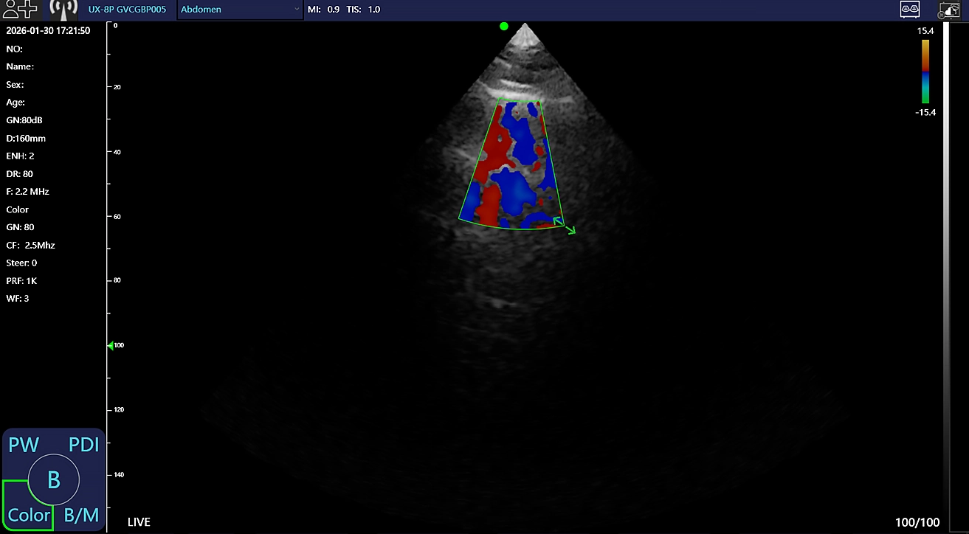Click the green probe orientation dot
The image size is (969, 534).
504,27
